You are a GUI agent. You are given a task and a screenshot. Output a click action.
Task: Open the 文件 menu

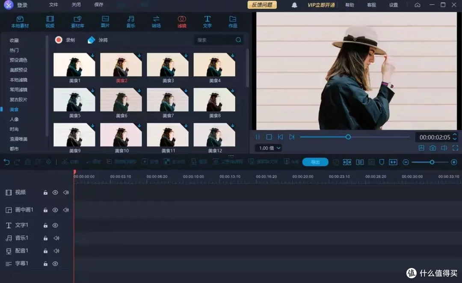[x=53, y=5]
